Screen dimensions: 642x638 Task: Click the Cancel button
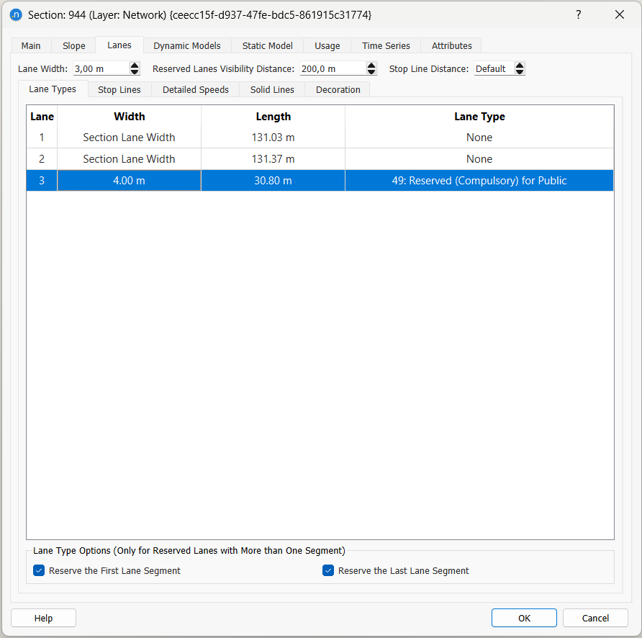pos(595,618)
